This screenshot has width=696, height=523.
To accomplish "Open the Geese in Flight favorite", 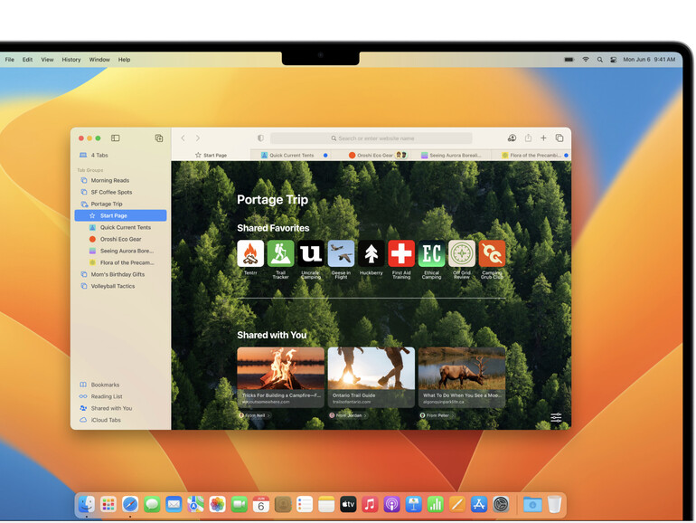I will [x=341, y=253].
